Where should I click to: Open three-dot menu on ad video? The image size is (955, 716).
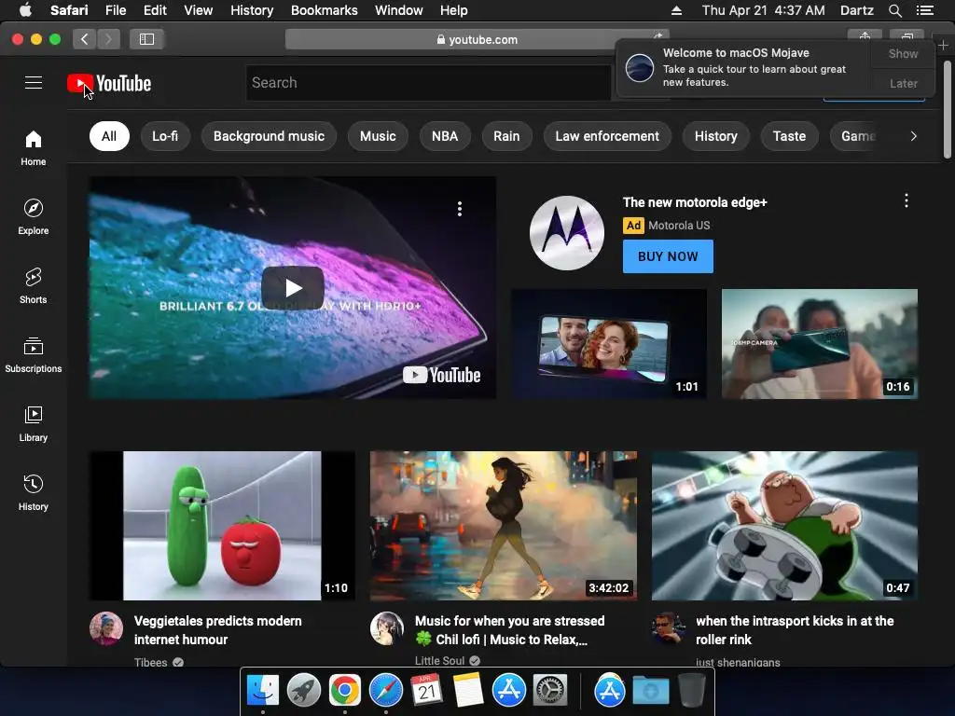point(460,209)
